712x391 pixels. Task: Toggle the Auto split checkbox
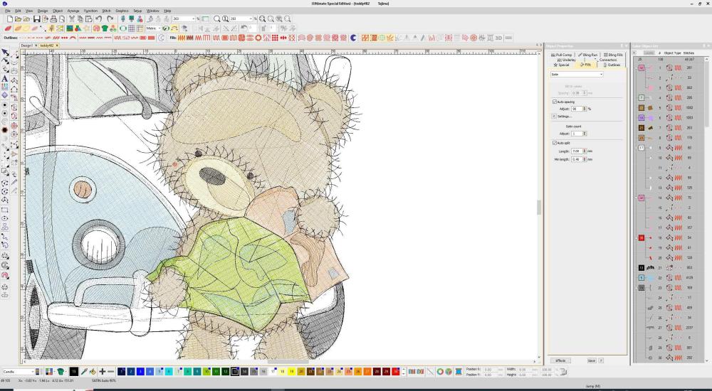(x=555, y=143)
